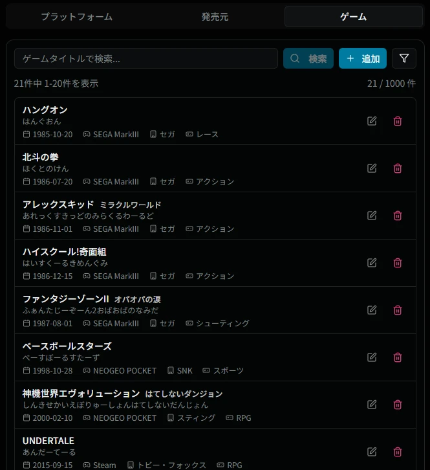The width and height of the screenshot is (430, 470).
Task: Click the date 1986-07-20
Action: [53, 181]
